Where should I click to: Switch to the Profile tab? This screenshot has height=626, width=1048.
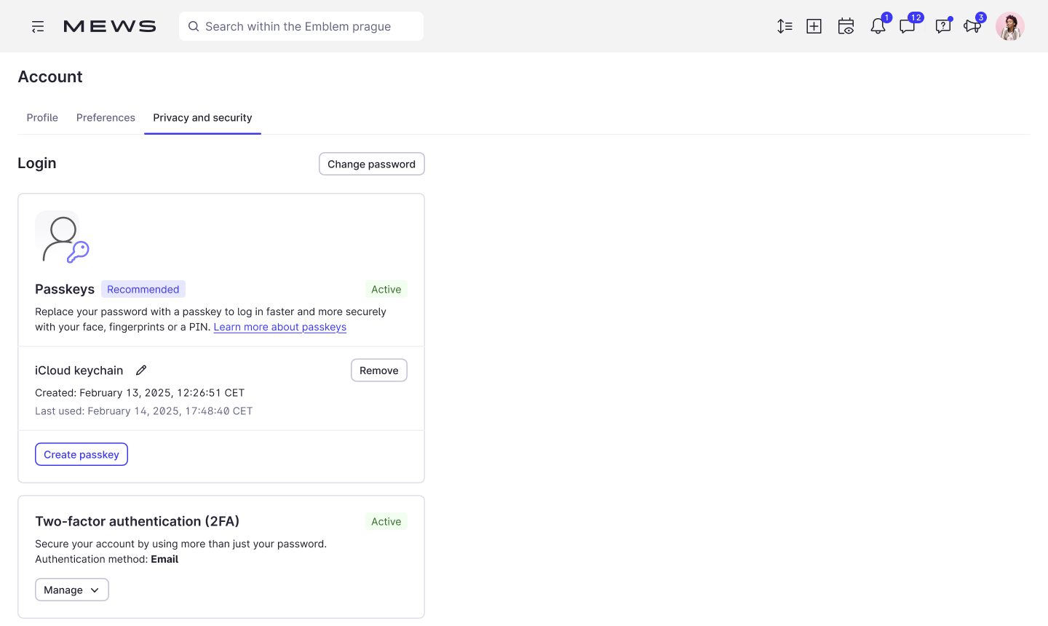tap(42, 117)
